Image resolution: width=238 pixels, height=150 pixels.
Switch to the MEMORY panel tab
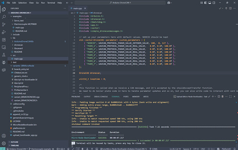click(136, 96)
